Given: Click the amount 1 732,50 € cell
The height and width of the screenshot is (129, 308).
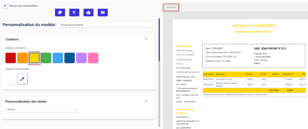Looking at the screenshot, I should [x=289, y=79].
